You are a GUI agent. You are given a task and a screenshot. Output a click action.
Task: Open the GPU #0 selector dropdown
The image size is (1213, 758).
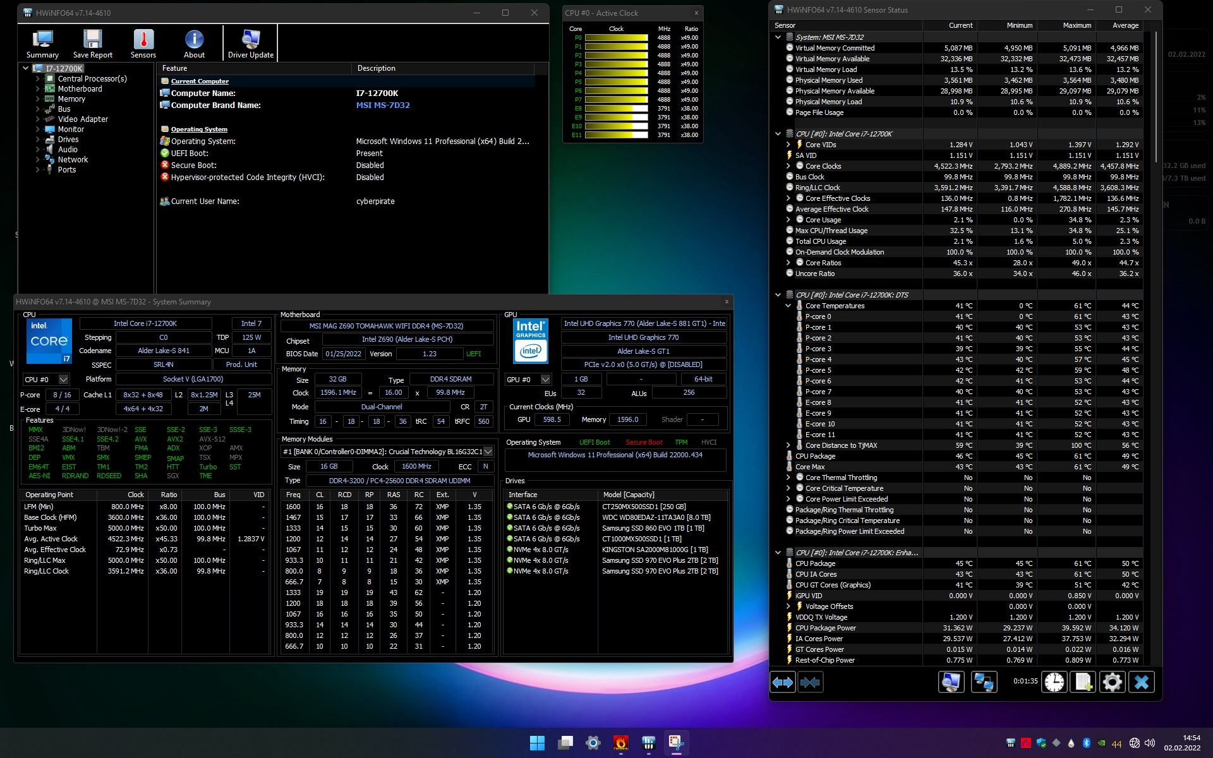pyautogui.click(x=545, y=380)
